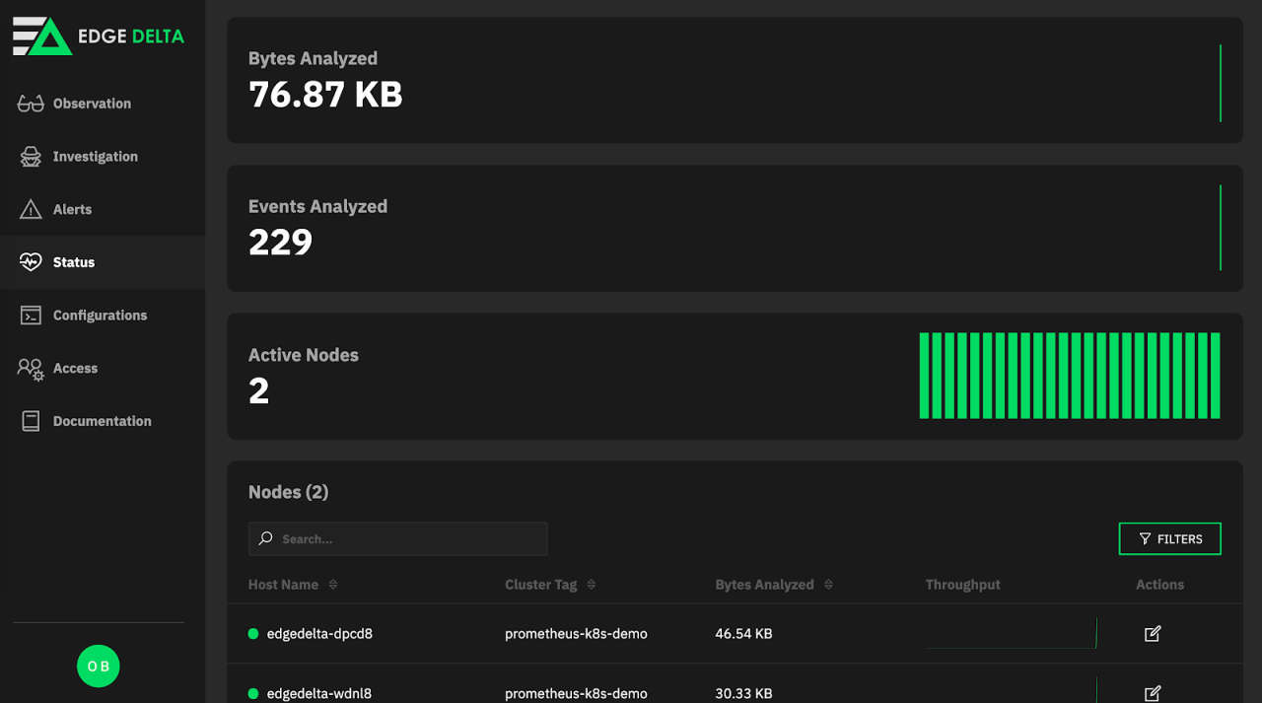Click the Edge Delta logo
This screenshot has width=1262, height=703.
point(99,36)
